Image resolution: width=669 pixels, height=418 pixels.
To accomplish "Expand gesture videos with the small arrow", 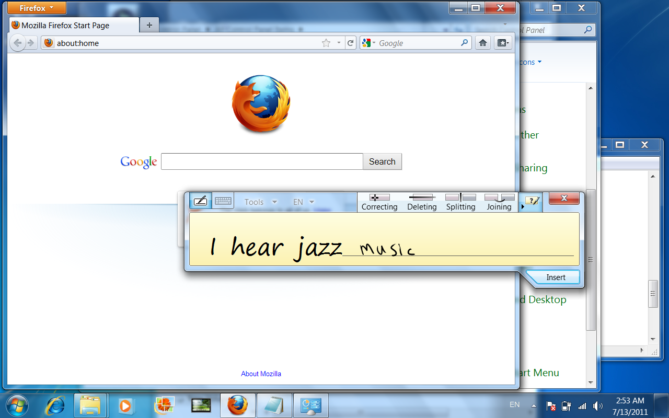I will coord(522,207).
